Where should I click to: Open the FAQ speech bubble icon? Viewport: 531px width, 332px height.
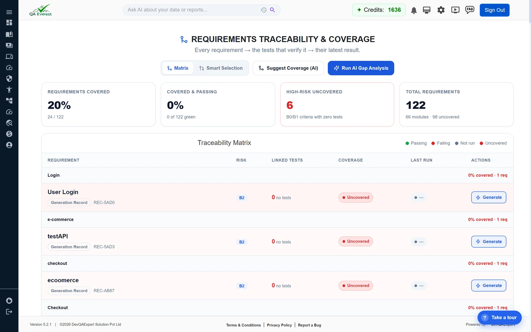point(470,10)
